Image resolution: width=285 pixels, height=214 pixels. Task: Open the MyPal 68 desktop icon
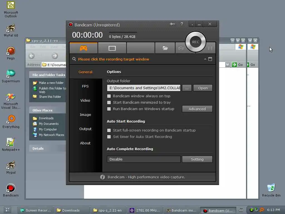(11, 30)
